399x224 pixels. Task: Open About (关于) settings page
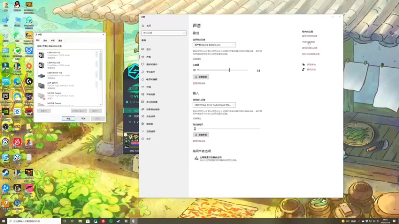click(149, 139)
